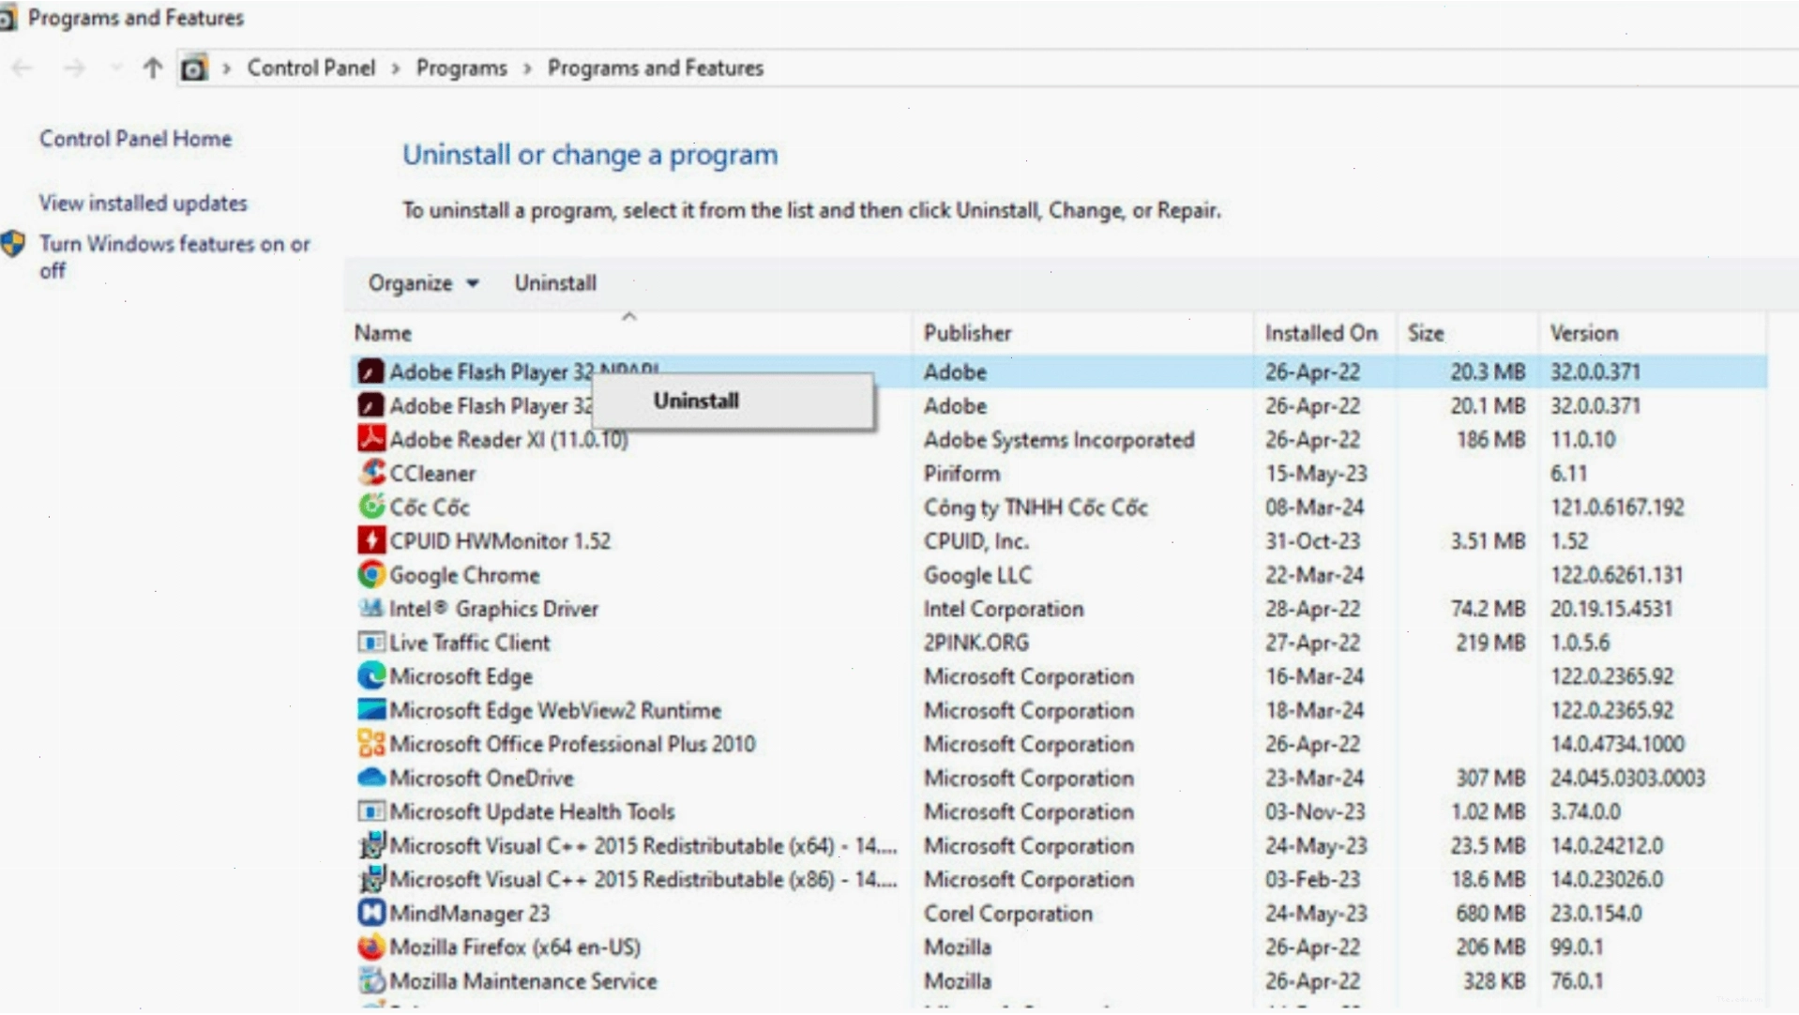Click install date 31-Oct-23

click(1312, 541)
